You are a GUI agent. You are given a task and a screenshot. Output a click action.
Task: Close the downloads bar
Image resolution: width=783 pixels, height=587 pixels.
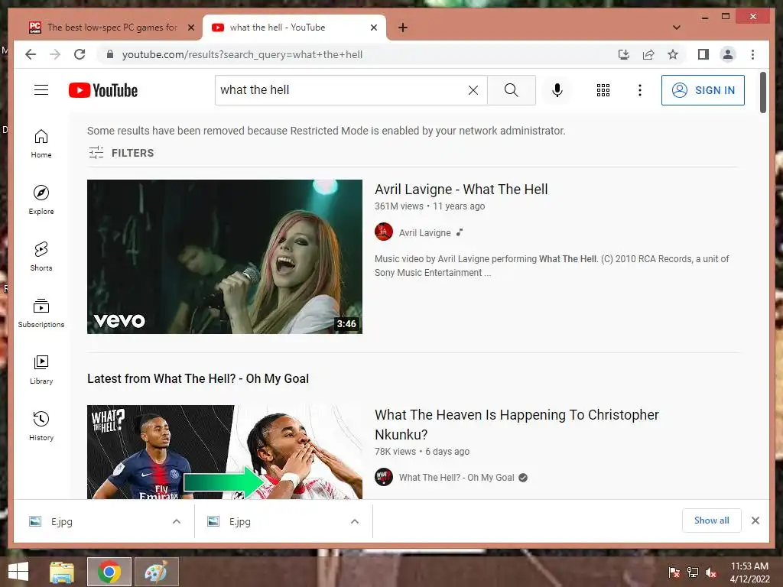coord(755,521)
